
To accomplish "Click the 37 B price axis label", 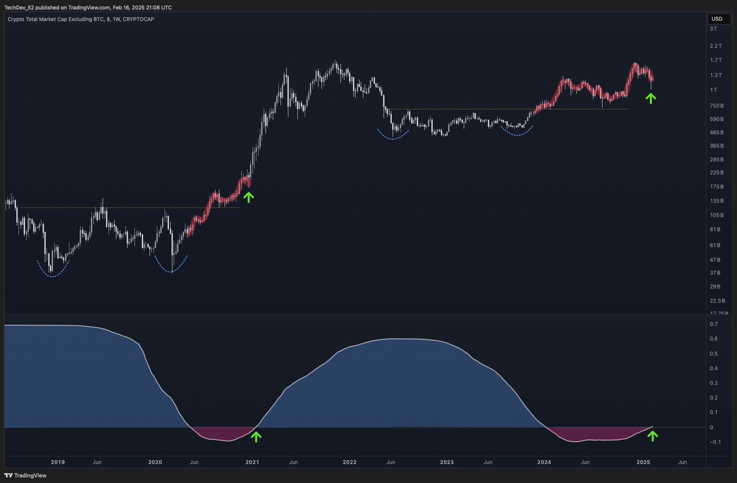I will [x=715, y=272].
